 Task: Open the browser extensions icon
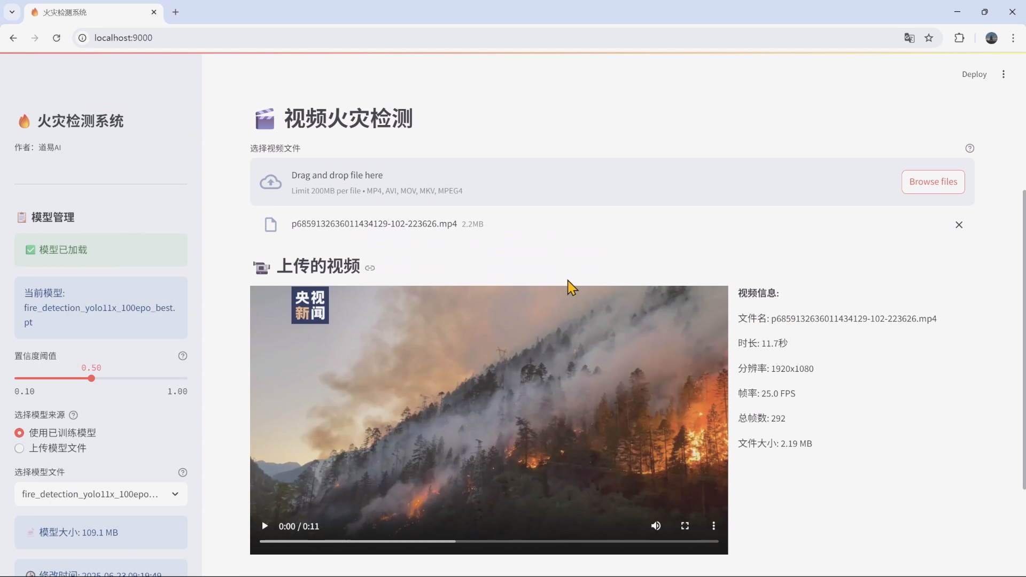[x=959, y=38]
